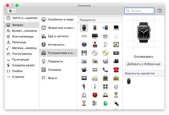Select the red joystick emoji
The image size is (169, 115).
[95, 45]
